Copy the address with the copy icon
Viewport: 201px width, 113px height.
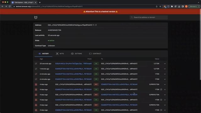point(94,25)
